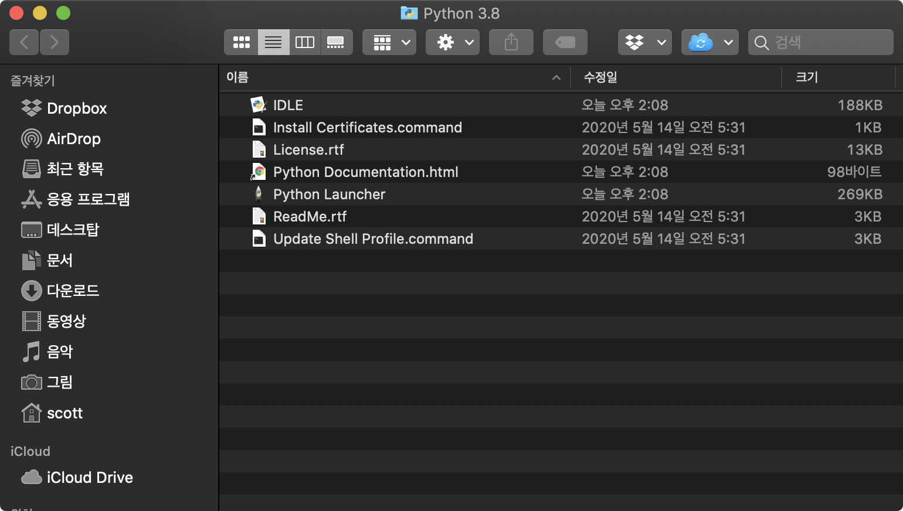
Task: Select Install Certificates.command file icon
Action: [x=259, y=127]
